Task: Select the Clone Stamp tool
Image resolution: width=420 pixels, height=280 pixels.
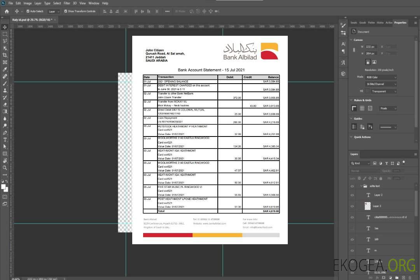Action: coord(5,90)
